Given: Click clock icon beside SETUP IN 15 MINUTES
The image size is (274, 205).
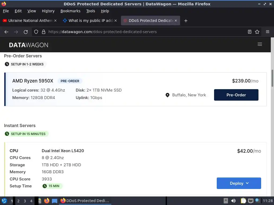Looking at the screenshot, I should pos(7,134).
